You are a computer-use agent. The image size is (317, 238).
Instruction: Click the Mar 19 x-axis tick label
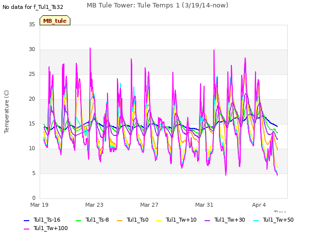[40, 205]
